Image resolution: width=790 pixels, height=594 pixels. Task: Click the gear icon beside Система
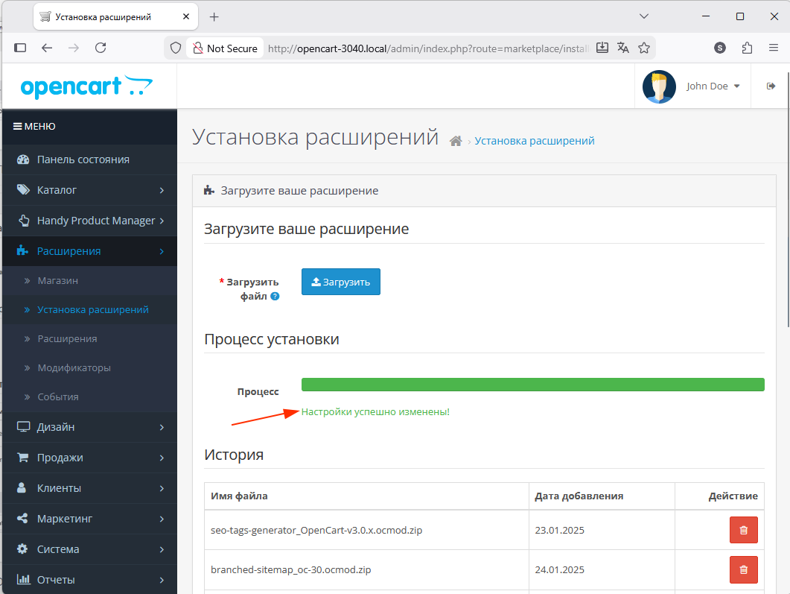click(22, 549)
